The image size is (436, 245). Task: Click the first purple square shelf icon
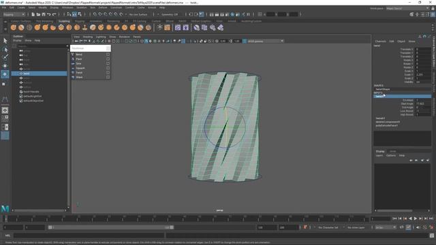click(x=178, y=27)
